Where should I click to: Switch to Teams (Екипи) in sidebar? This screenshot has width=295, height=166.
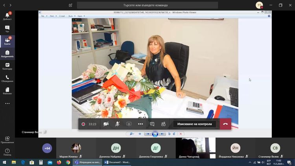pos(7,41)
